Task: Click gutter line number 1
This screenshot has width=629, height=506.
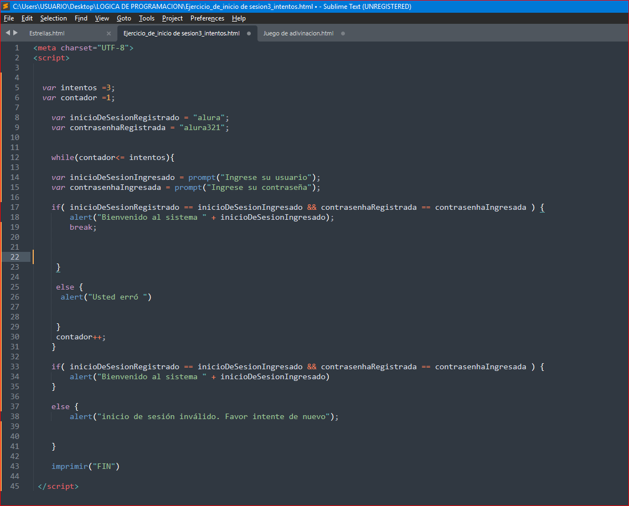Action: point(17,48)
